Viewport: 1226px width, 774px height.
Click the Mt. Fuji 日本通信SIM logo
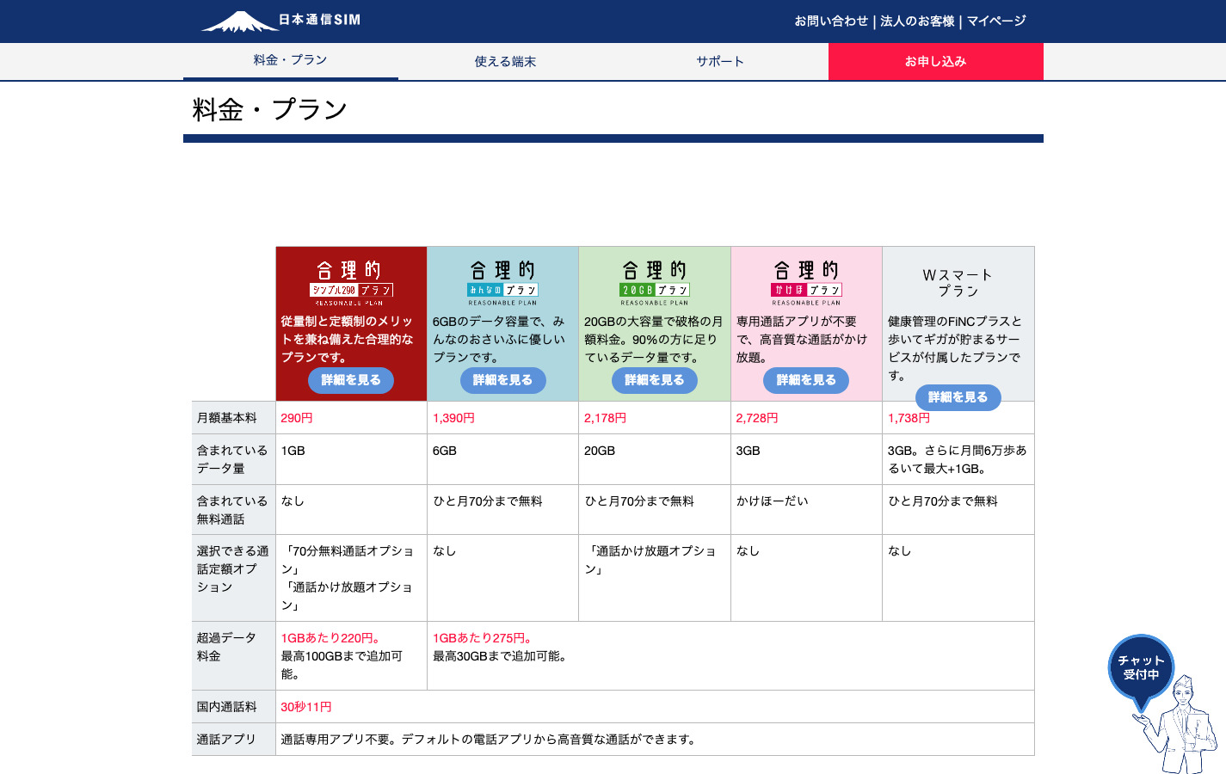280,21
